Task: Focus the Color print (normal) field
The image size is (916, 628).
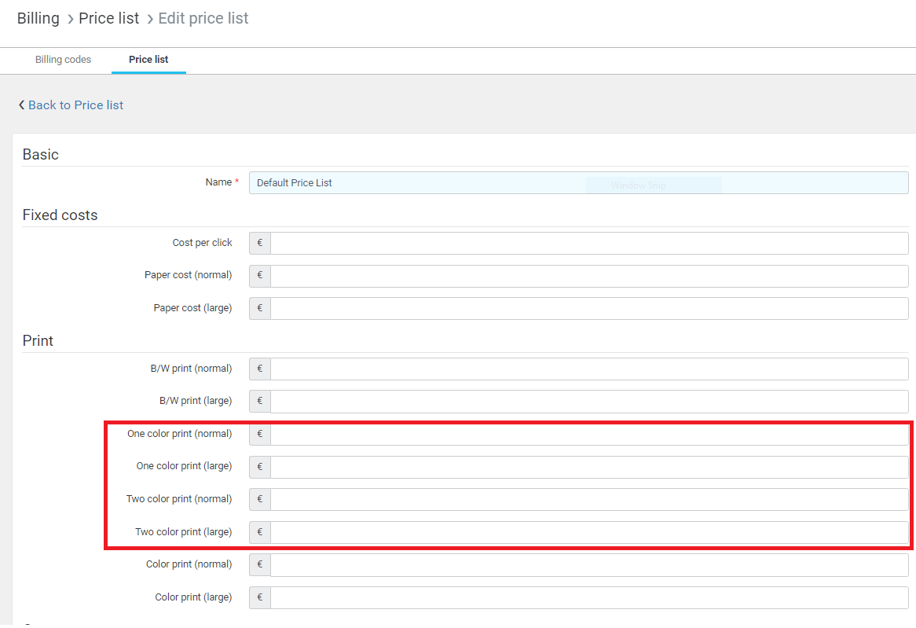Action: click(x=589, y=564)
